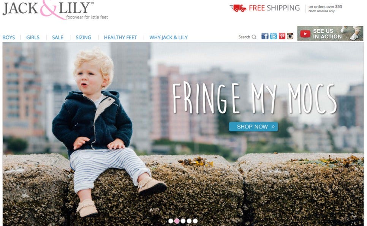367x226 pixels.
Task: Open the Boys menu
Action: click(x=9, y=38)
